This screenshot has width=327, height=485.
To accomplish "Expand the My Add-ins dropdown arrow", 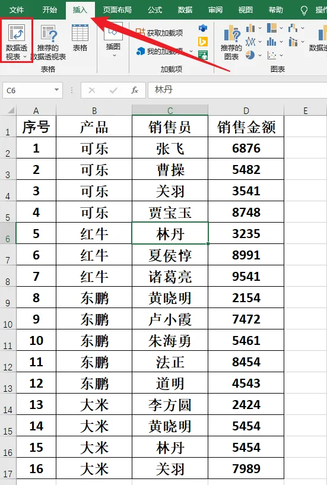I will pos(191,51).
